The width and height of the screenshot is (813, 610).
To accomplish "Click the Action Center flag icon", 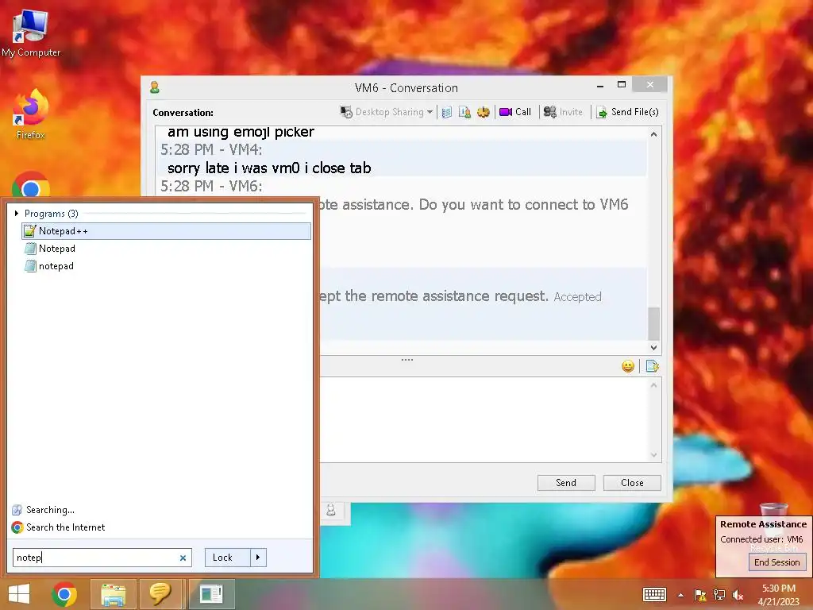I will 700,595.
